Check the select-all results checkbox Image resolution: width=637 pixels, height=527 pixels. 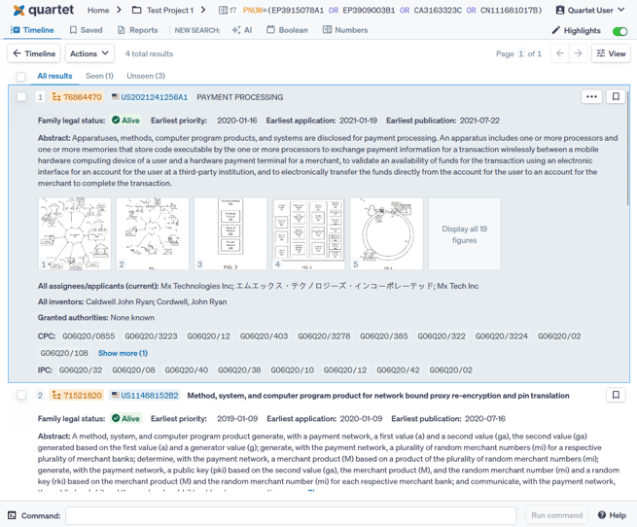pyautogui.click(x=20, y=76)
